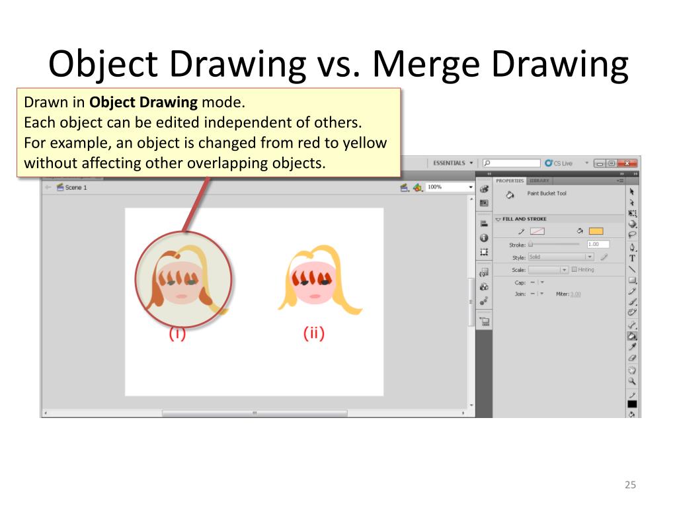Click the Stroke thickness slider
Viewport: 677px width, 508px height.
click(x=554, y=244)
